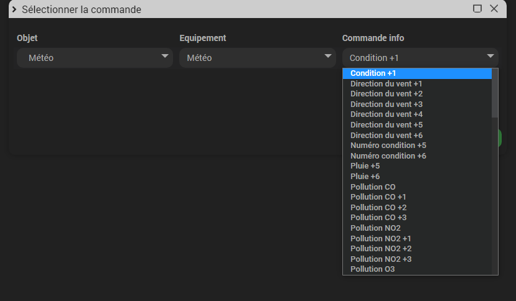Choose the Pluie +6 entry
The width and height of the screenshot is (516, 301).
pyautogui.click(x=417, y=177)
